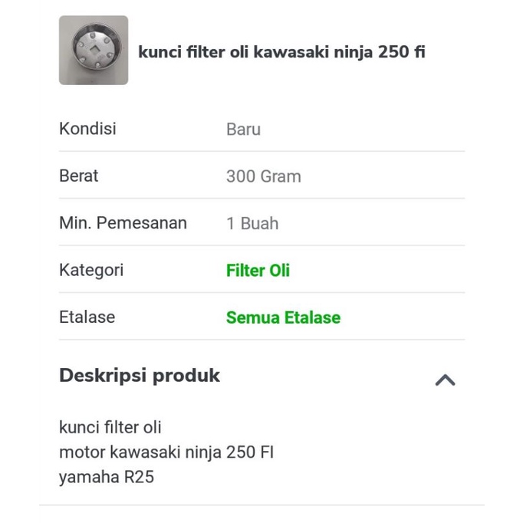Screen dimensions: 523x523
Task: Click the first description line kunci filter oli
Action: tap(110, 427)
